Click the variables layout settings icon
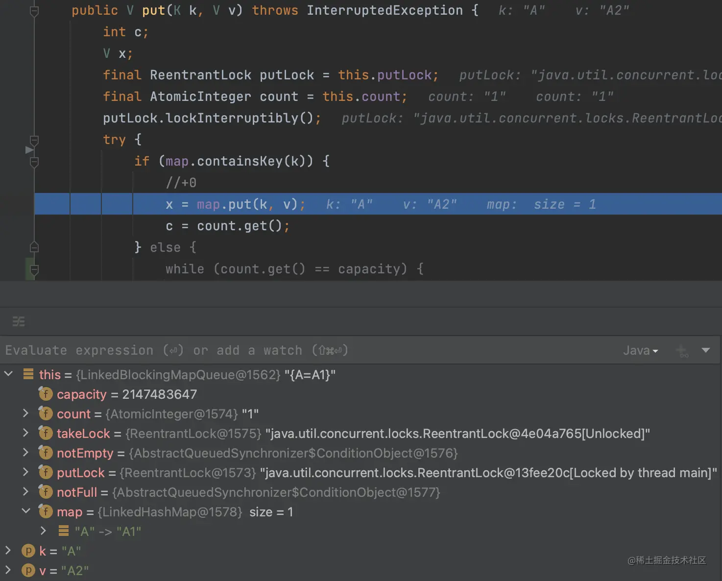This screenshot has height=581, width=722. pos(19,321)
